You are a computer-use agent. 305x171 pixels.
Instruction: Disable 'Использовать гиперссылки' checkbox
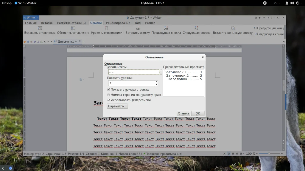point(109,100)
